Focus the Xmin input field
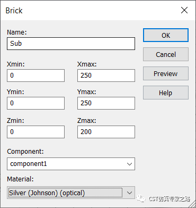The height and width of the screenshot is (208, 196). [35, 76]
